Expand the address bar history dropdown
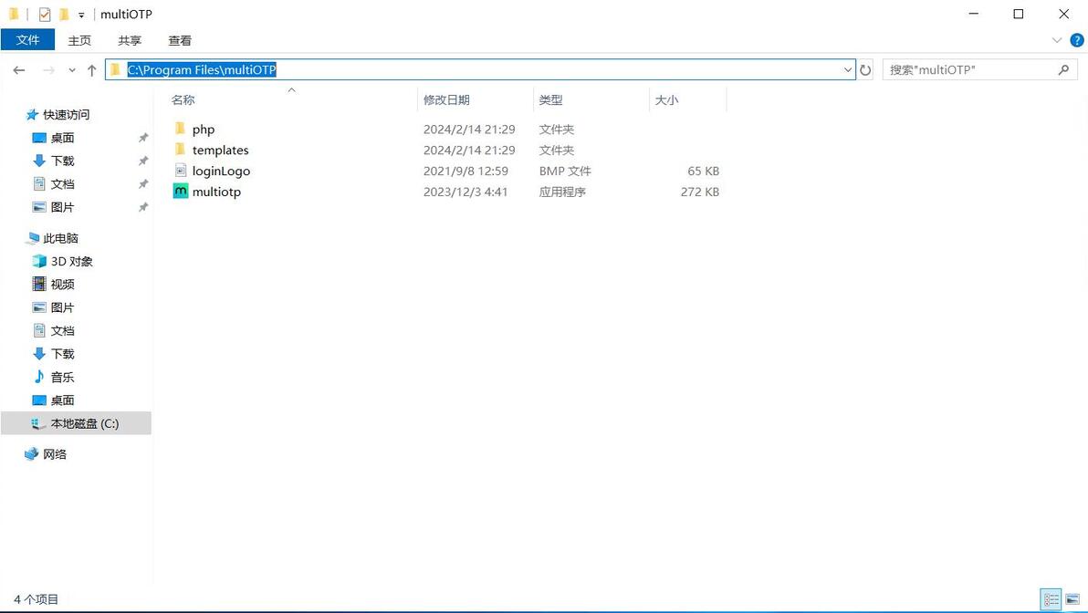The width and height of the screenshot is (1088, 613). 847,70
